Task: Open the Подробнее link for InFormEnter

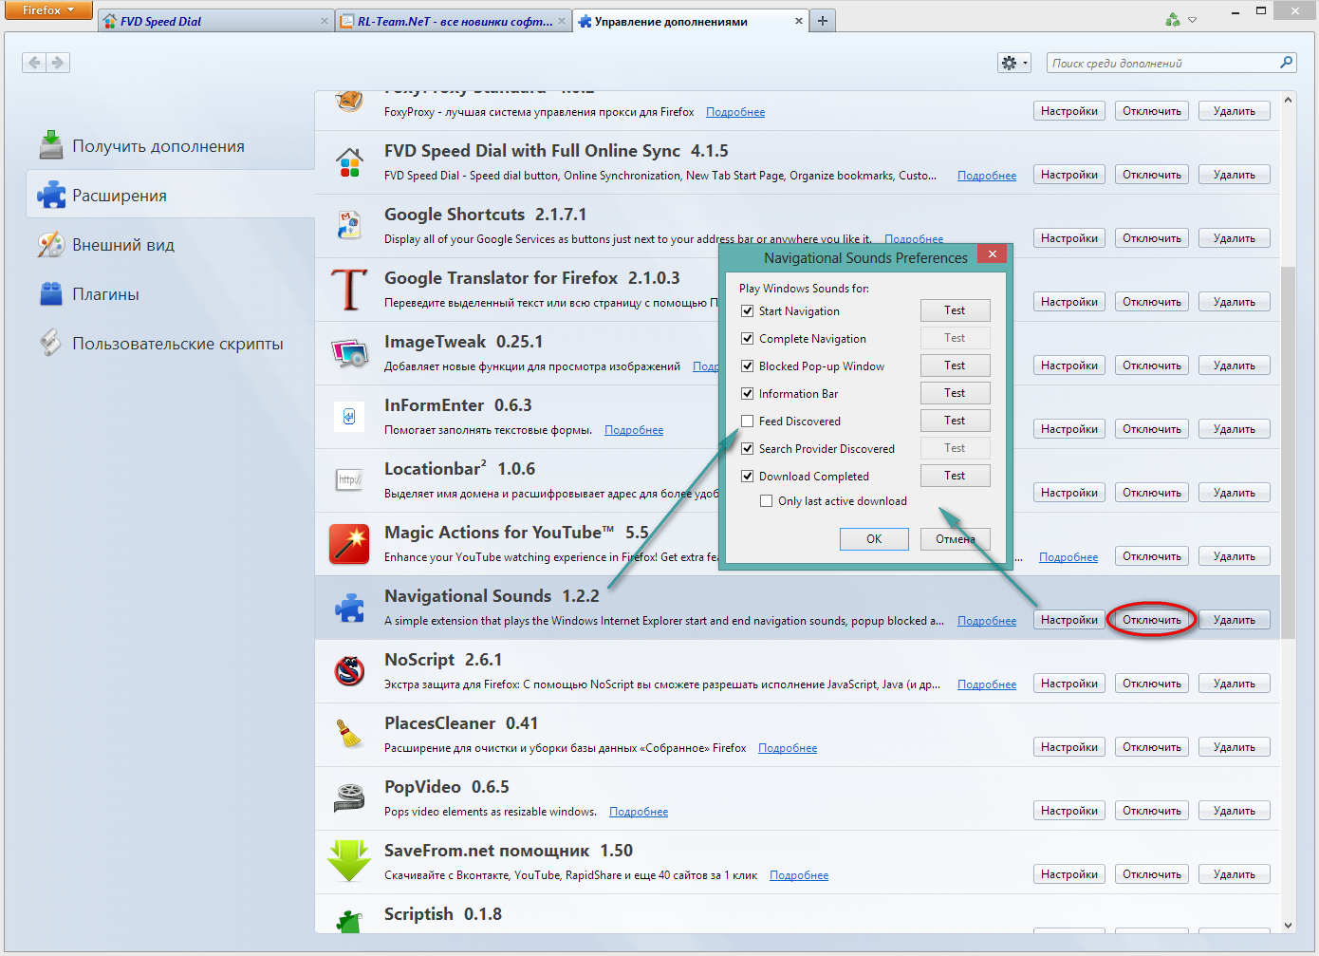Action: click(x=634, y=430)
